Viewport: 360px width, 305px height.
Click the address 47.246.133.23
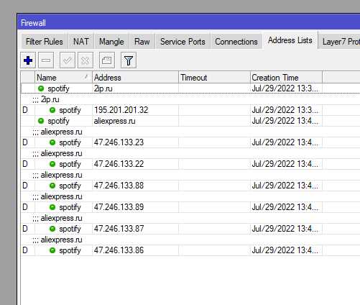[119, 142]
